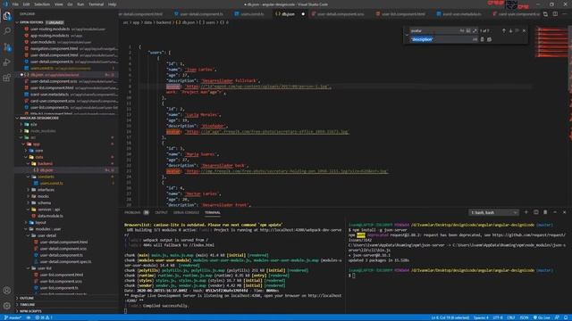Click the master branch indicator in status bar
The height and width of the screenshot is (321, 572).
13,317
